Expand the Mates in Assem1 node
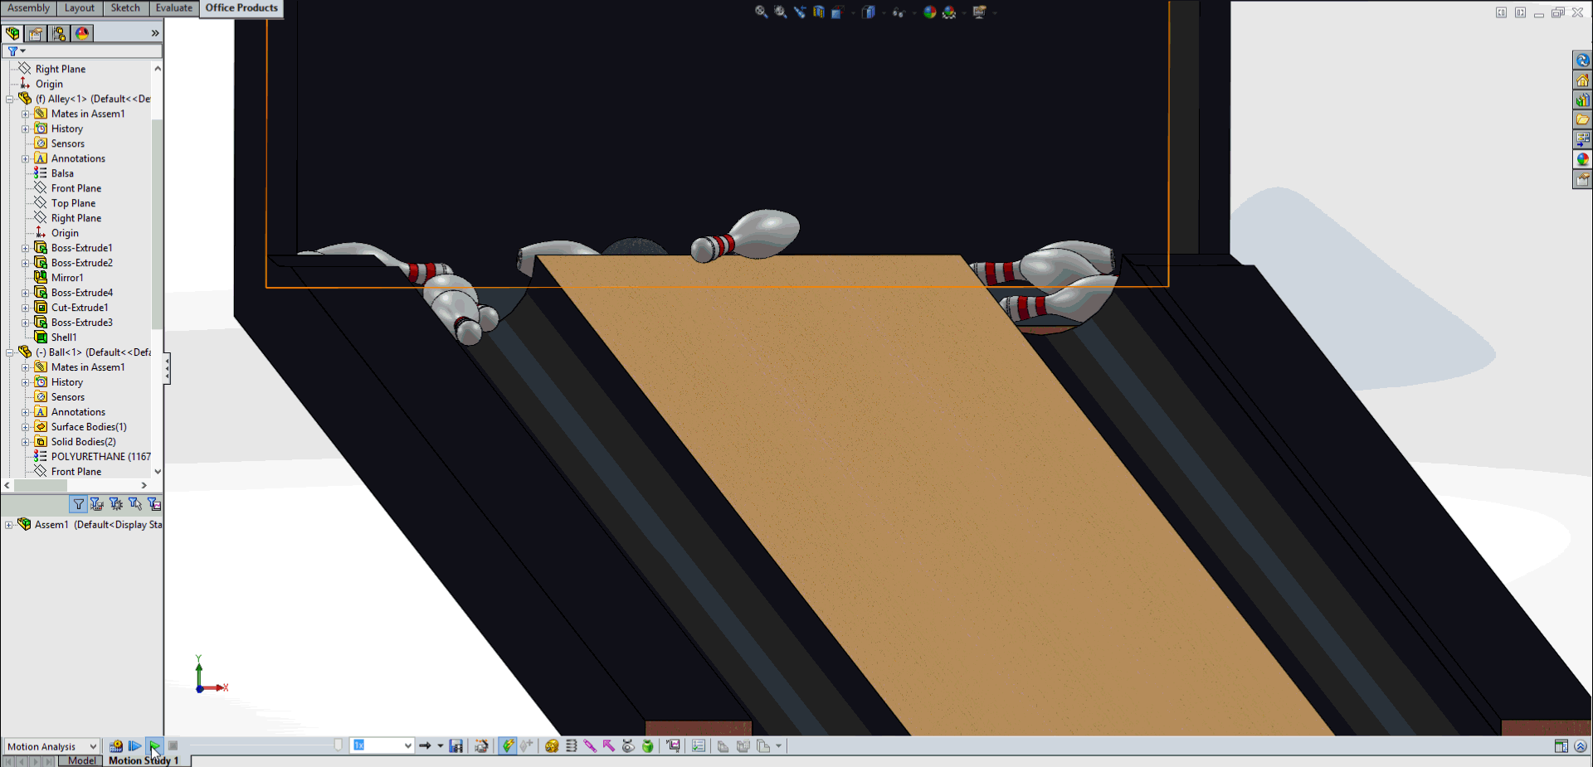This screenshot has width=1593, height=767. (x=26, y=114)
